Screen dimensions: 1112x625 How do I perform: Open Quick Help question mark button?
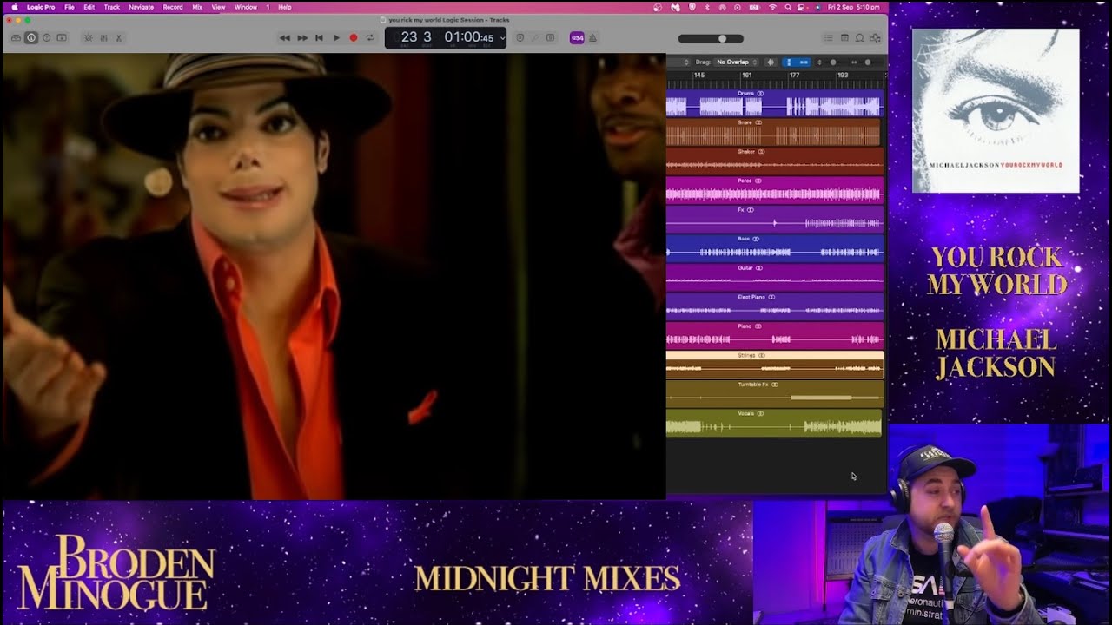[46, 38]
